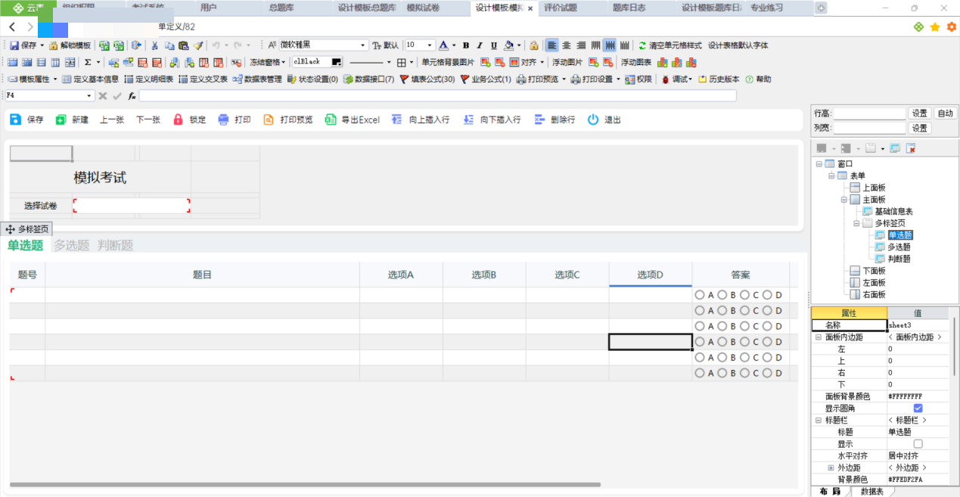
Task: Open the font name dropdown 微软雅黑
Action: click(x=363, y=45)
